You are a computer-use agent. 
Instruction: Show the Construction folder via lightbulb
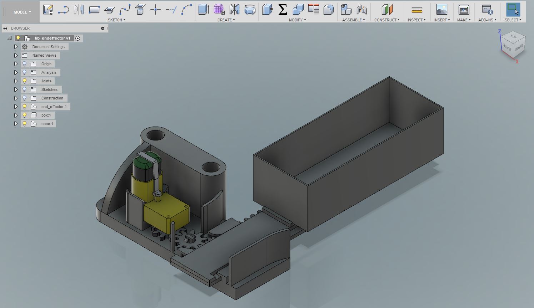pyautogui.click(x=24, y=98)
